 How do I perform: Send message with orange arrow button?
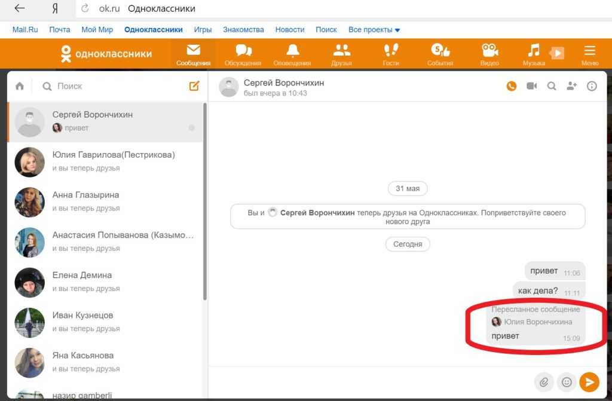(589, 382)
